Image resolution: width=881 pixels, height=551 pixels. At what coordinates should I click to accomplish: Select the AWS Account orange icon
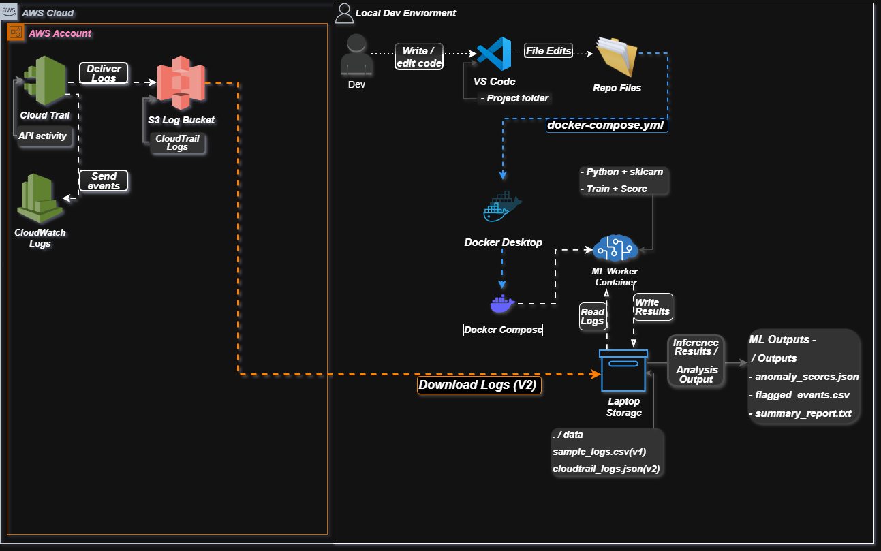[16, 33]
